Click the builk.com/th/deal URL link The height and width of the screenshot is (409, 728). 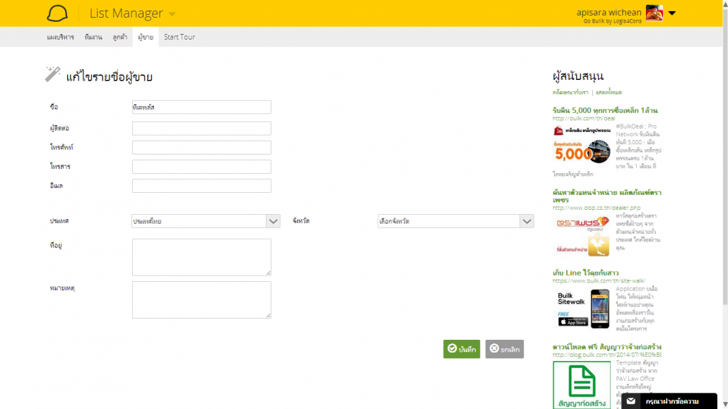(x=584, y=119)
